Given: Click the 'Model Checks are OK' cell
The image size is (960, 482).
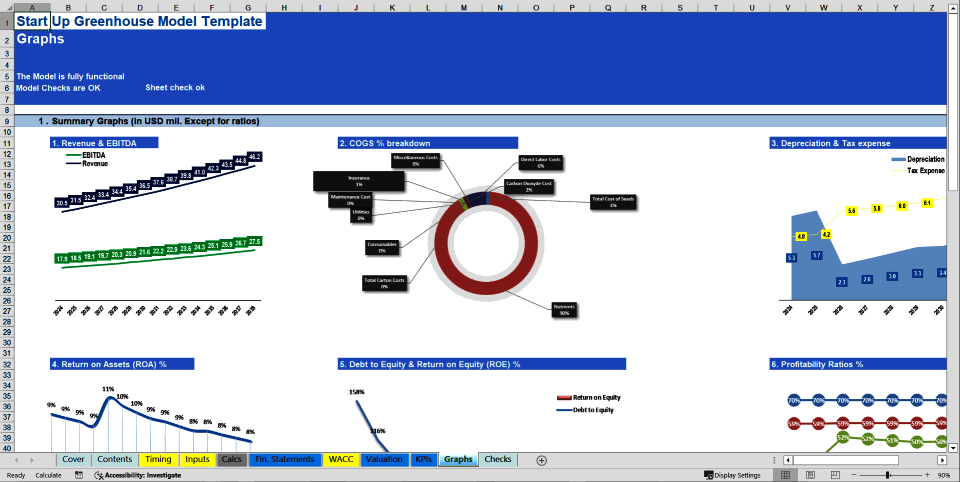Looking at the screenshot, I should pyautogui.click(x=58, y=88).
